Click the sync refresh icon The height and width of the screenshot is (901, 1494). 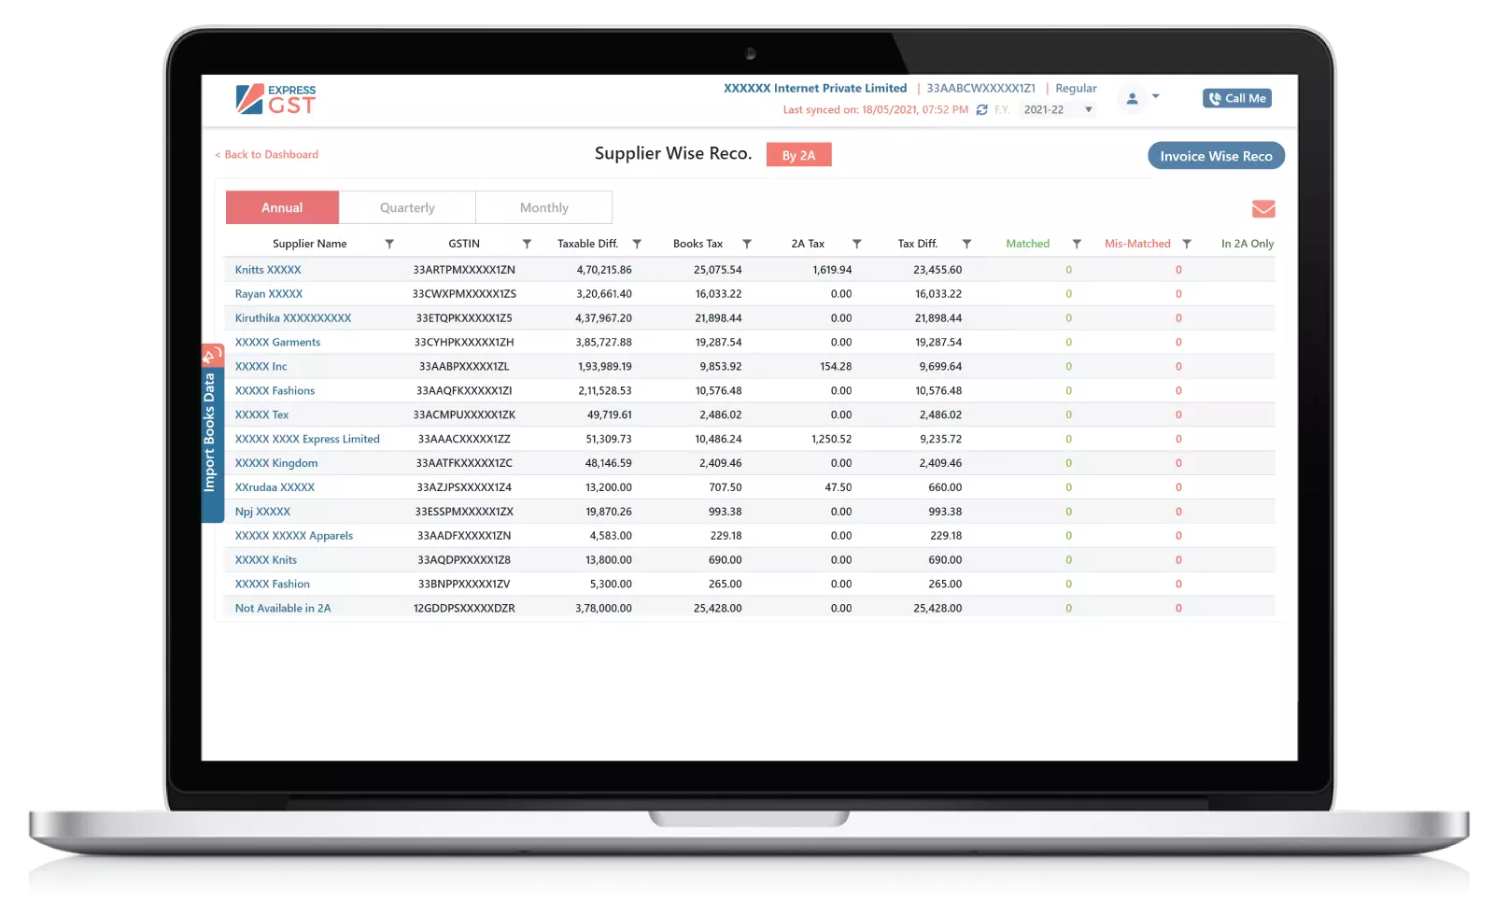(981, 110)
